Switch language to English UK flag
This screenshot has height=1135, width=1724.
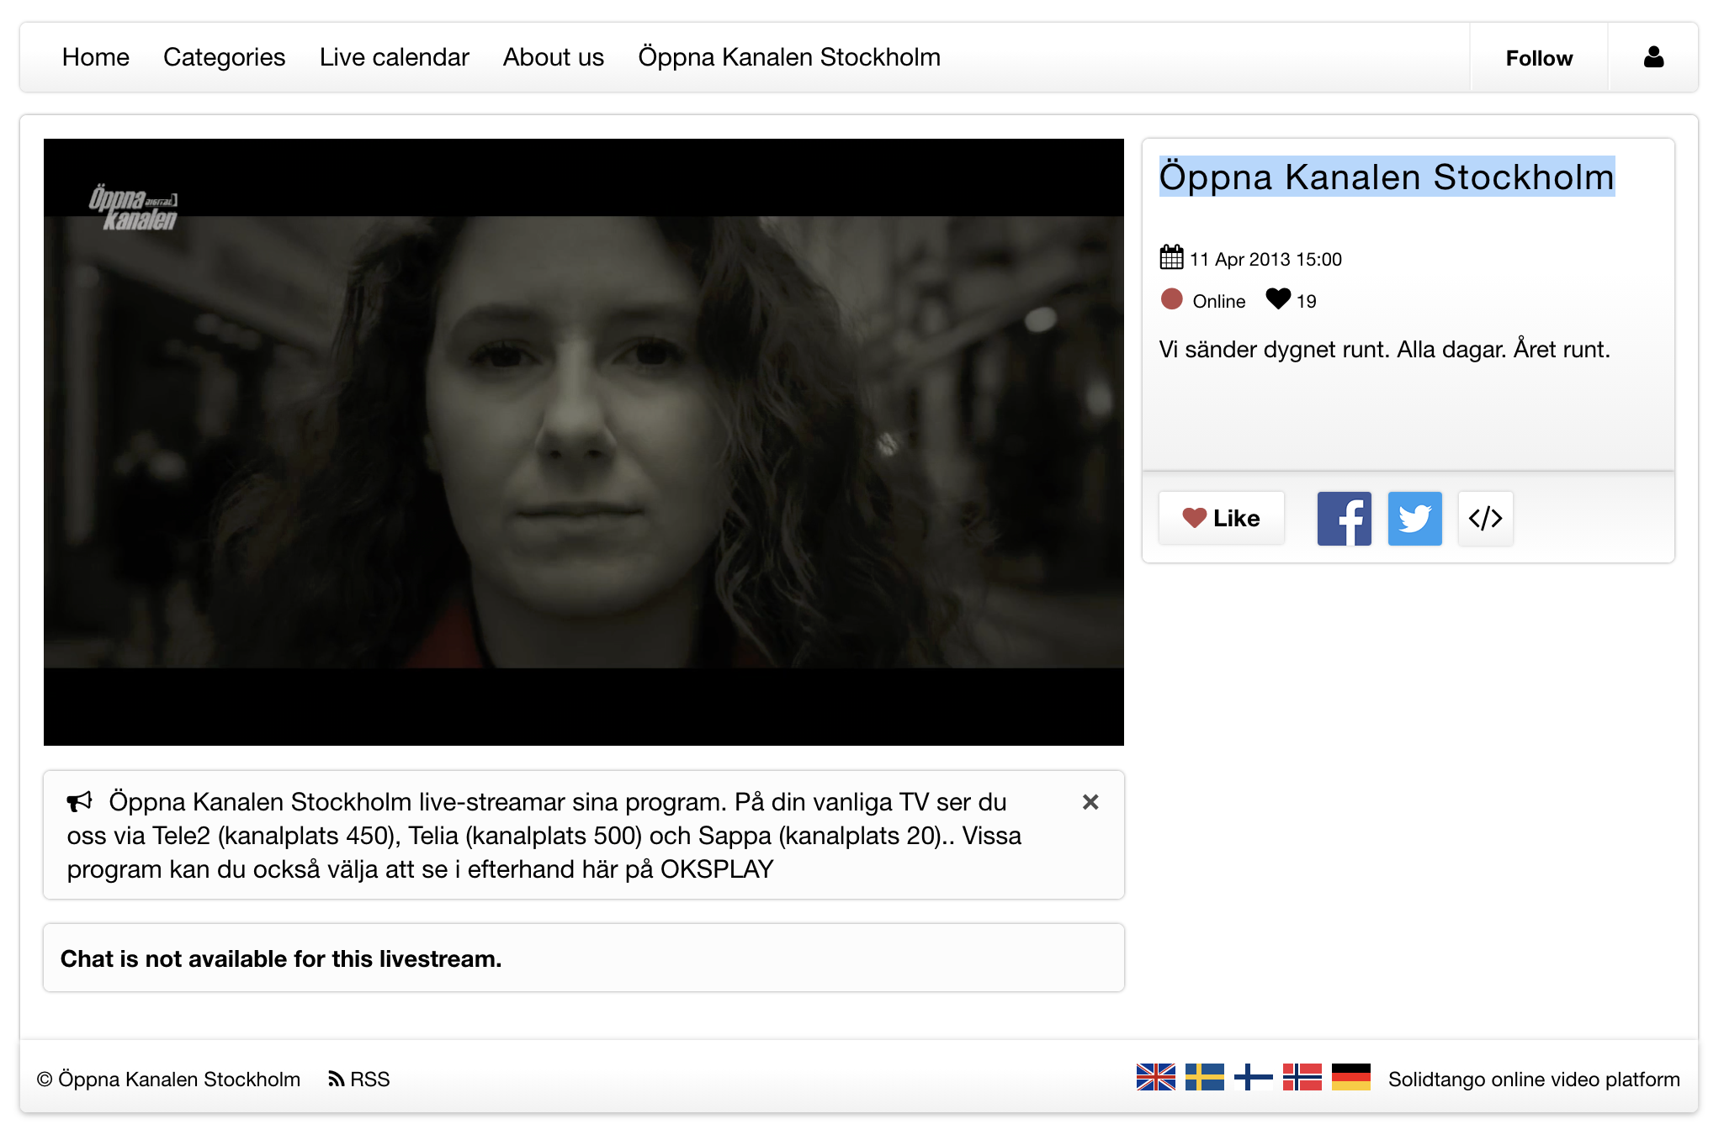[1155, 1077]
